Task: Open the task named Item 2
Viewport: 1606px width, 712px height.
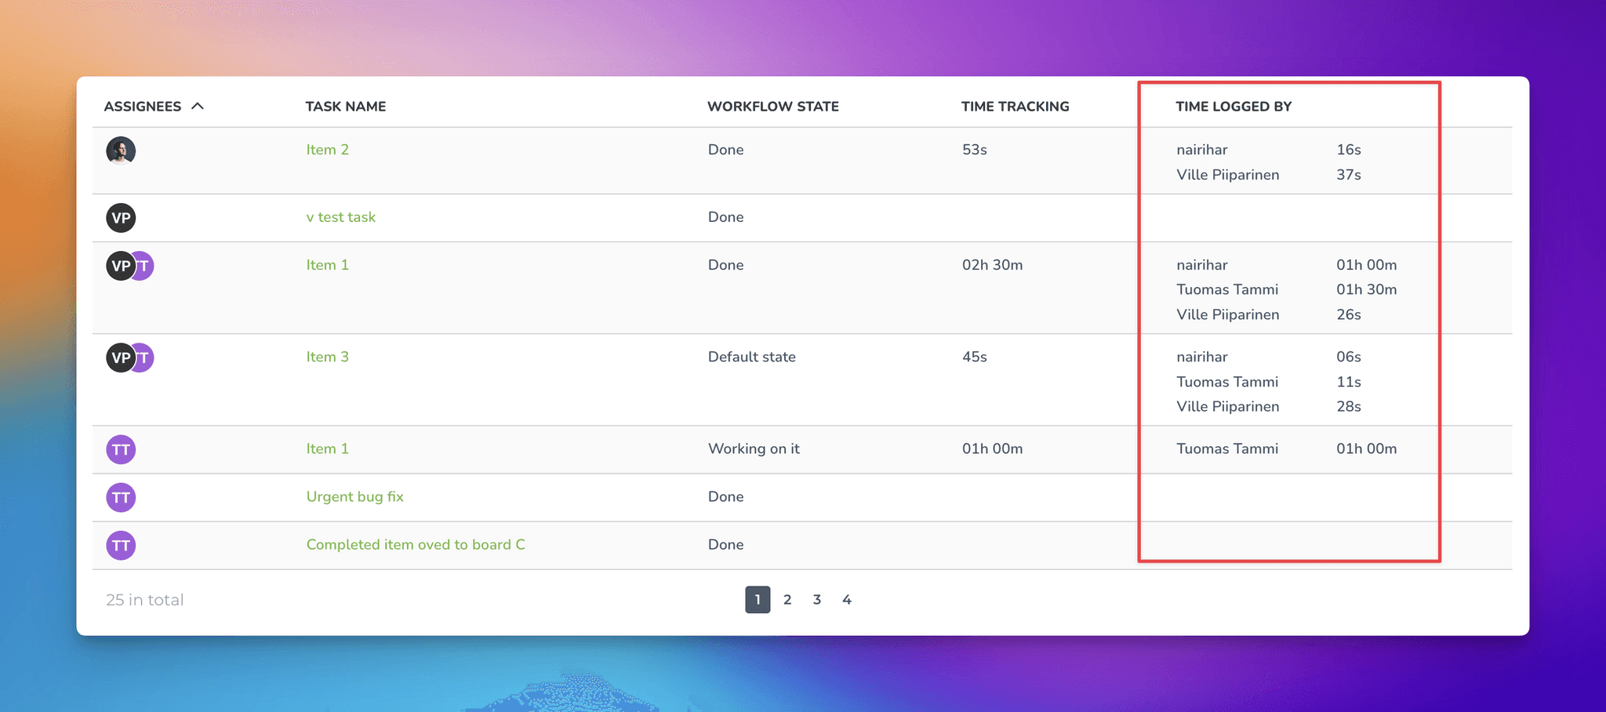Action: [x=328, y=150]
